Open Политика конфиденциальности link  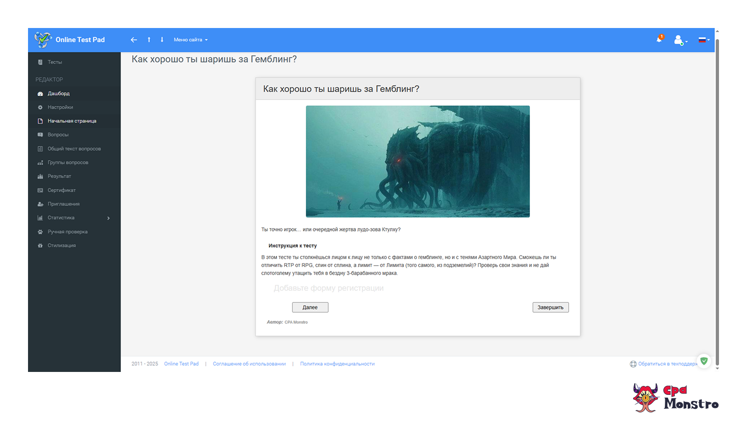pyautogui.click(x=337, y=364)
